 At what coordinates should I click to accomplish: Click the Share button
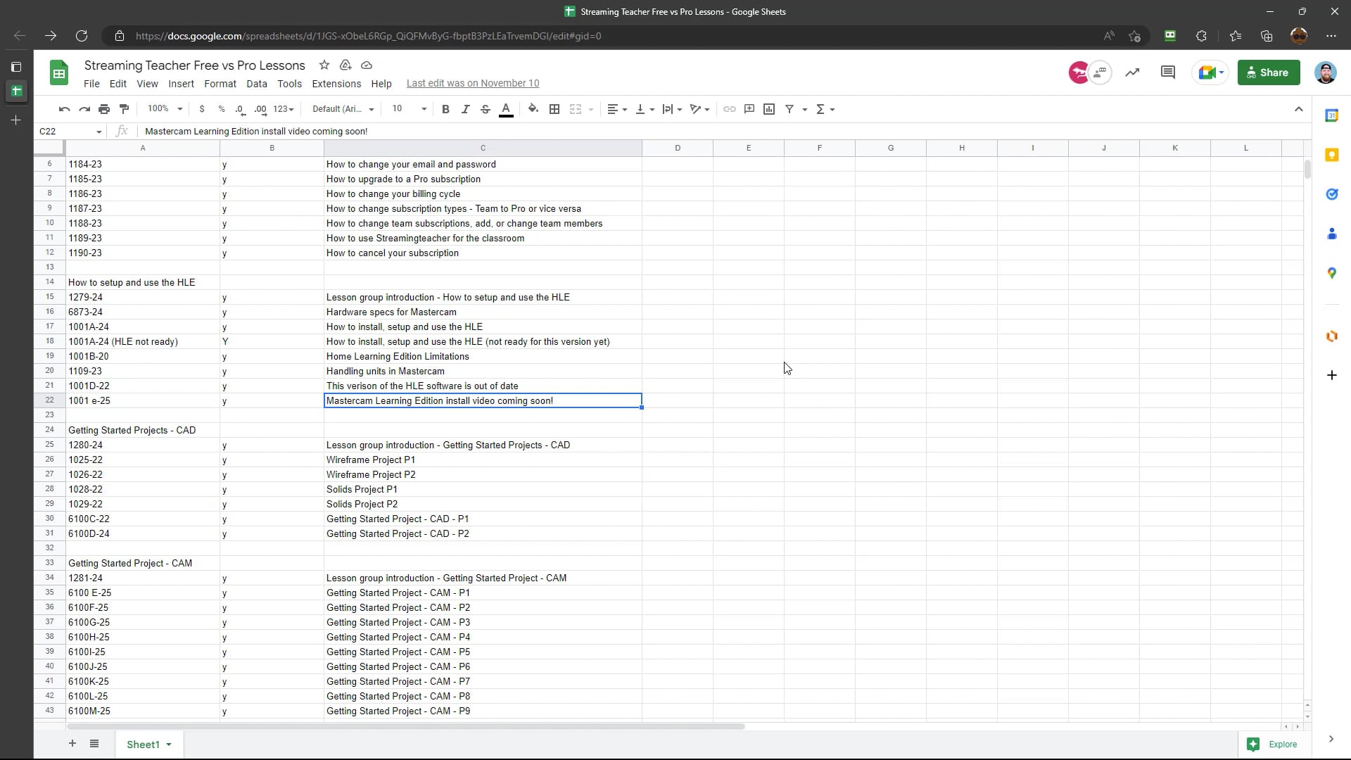pos(1269,72)
